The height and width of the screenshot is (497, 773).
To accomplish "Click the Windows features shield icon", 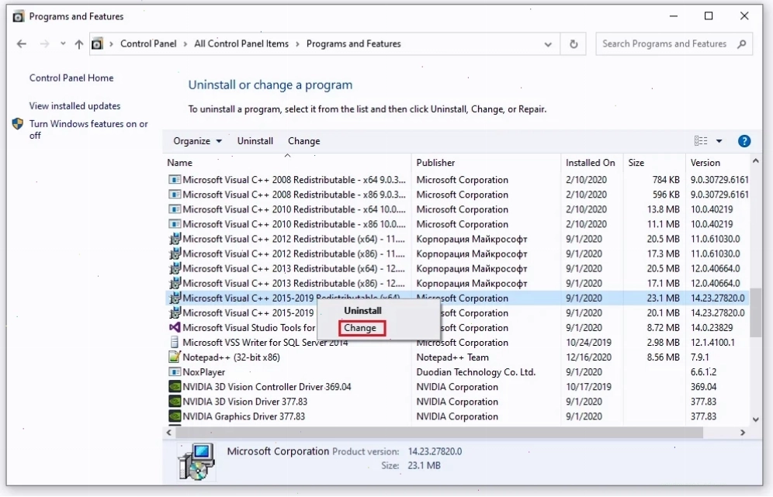I will tap(18, 124).
